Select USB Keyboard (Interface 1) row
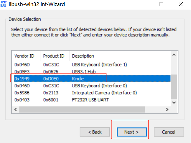191x143 pixels. (92, 65)
